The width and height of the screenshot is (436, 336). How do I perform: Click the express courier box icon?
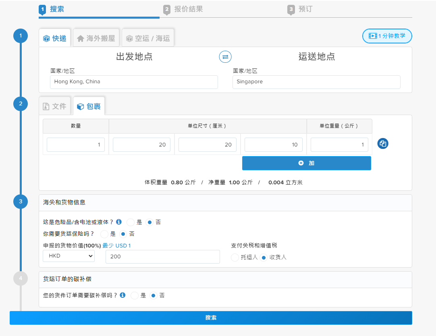[46, 38]
